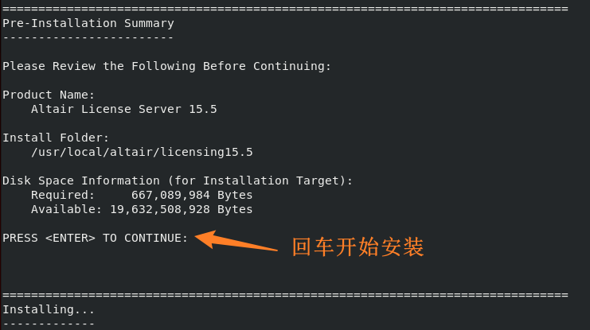
Task: Click the 667,089,984 Bytes value
Action: [x=192, y=195]
